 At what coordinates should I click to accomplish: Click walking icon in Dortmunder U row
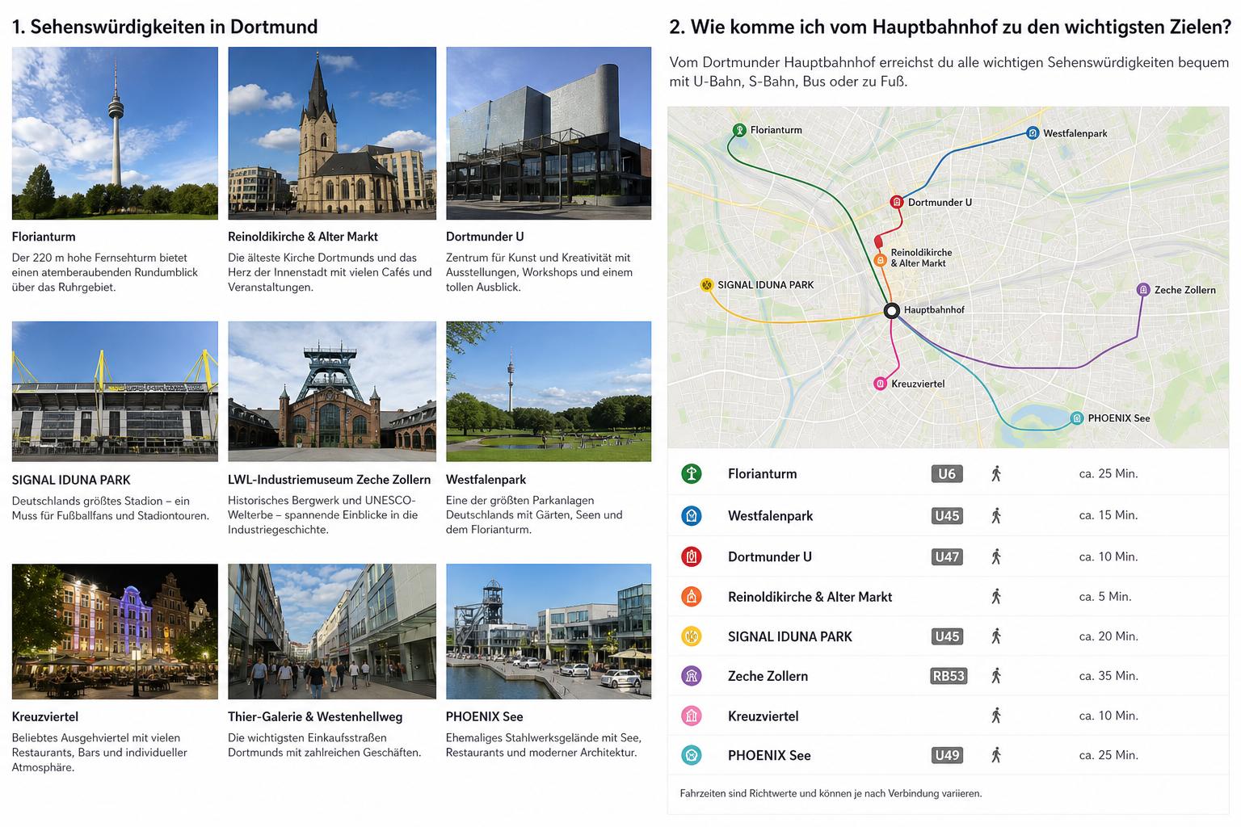tap(996, 556)
